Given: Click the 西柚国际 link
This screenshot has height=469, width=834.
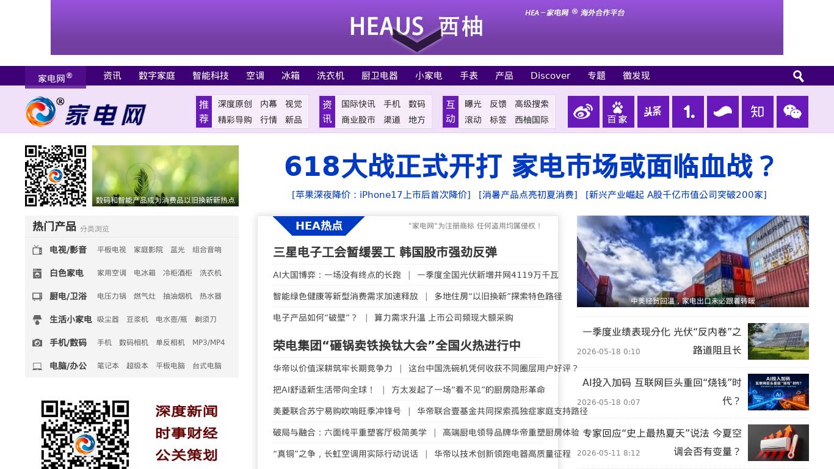Looking at the screenshot, I should tap(532, 120).
